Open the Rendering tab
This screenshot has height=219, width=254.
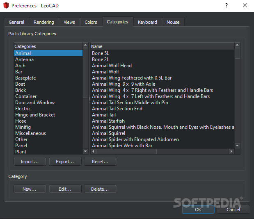[44, 22]
